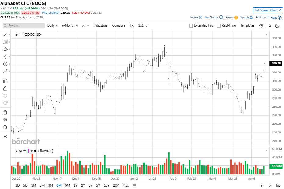Delete drawings with the trash icon
The height and width of the screenshot is (189, 284).
tap(5, 112)
